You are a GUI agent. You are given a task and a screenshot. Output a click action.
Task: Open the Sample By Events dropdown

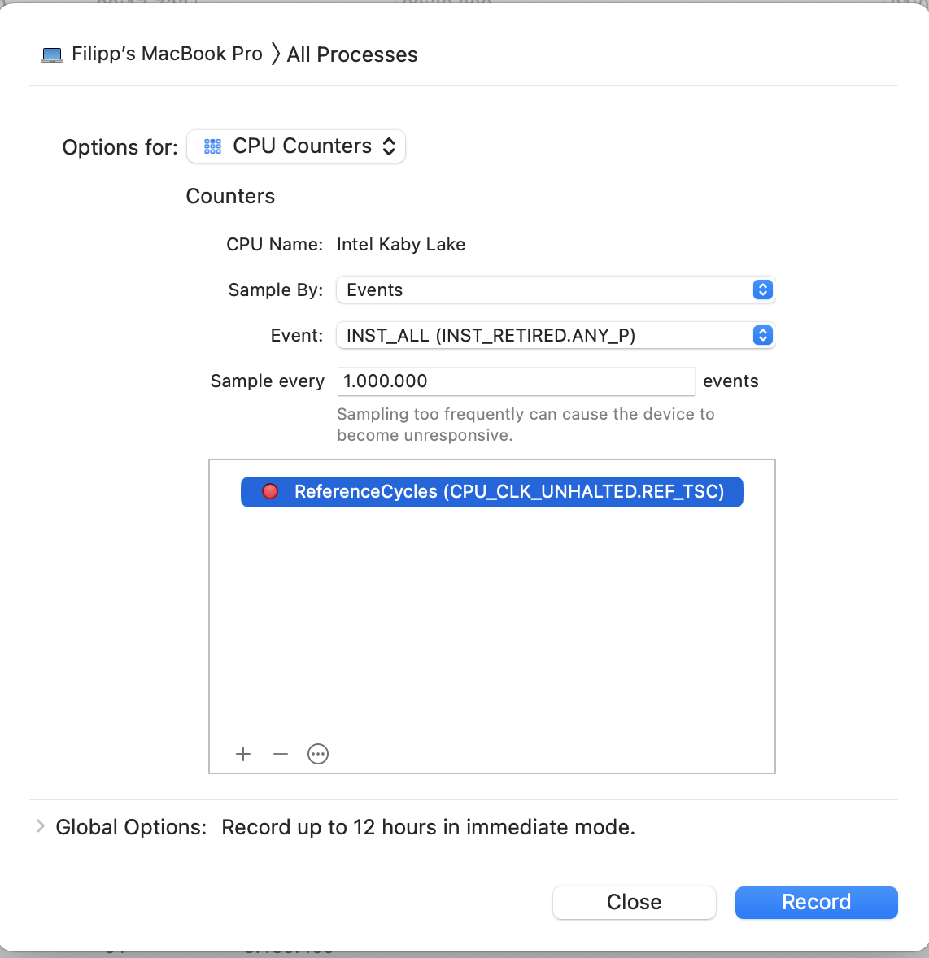click(545, 290)
